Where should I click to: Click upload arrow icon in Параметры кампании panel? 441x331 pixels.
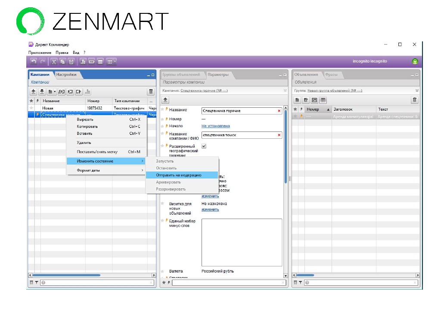[165, 100]
